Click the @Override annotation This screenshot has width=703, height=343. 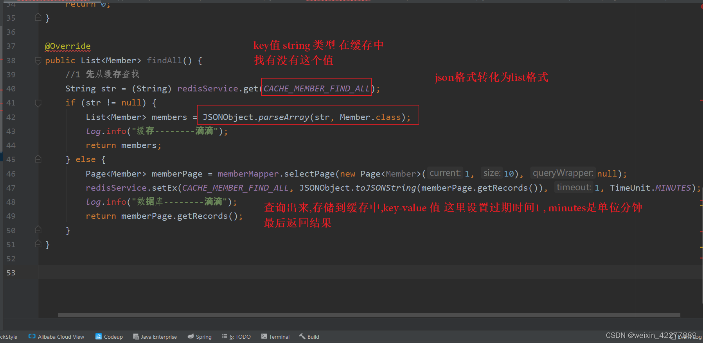(x=68, y=46)
